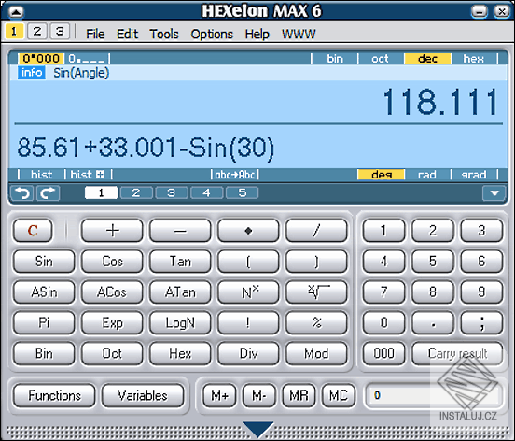515x441 pixels.
Task: Select expression tab 5
Action: tap(242, 192)
